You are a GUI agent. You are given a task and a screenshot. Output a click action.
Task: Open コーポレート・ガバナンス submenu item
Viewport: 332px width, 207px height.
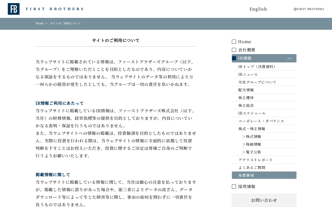tap(264, 121)
